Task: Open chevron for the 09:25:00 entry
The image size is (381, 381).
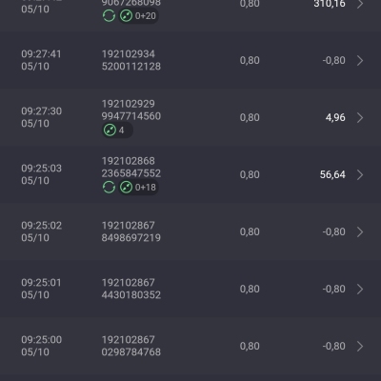Action: coord(360,346)
